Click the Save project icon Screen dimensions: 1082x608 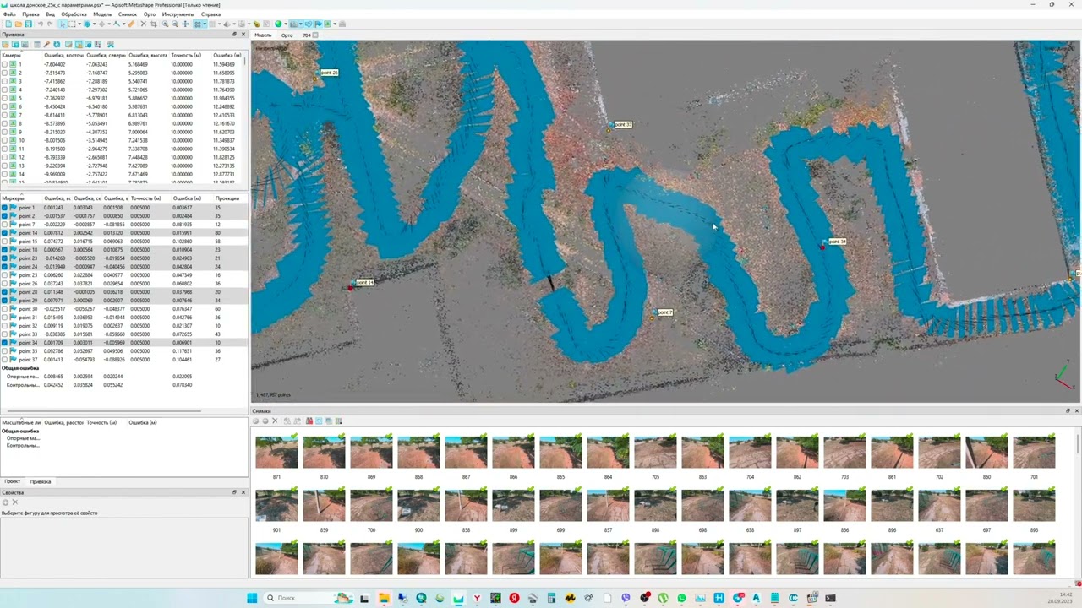pos(28,24)
